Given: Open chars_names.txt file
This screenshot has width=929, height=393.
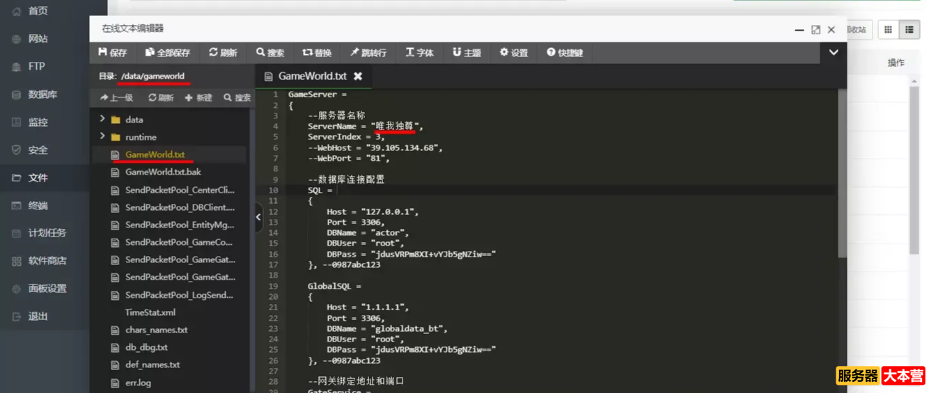Looking at the screenshot, I should (156, 330).
